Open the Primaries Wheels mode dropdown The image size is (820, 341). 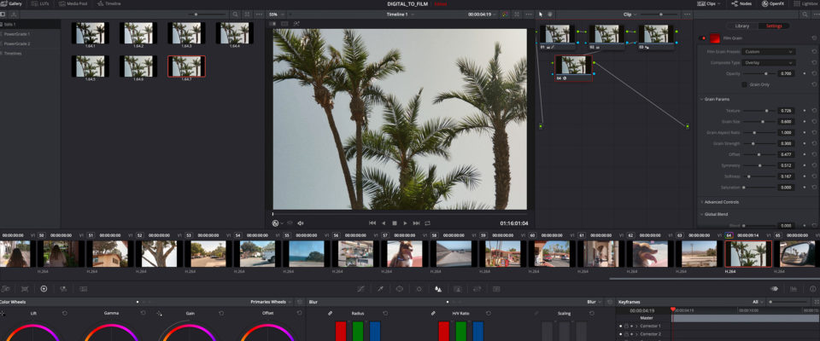tap(271, 302)
